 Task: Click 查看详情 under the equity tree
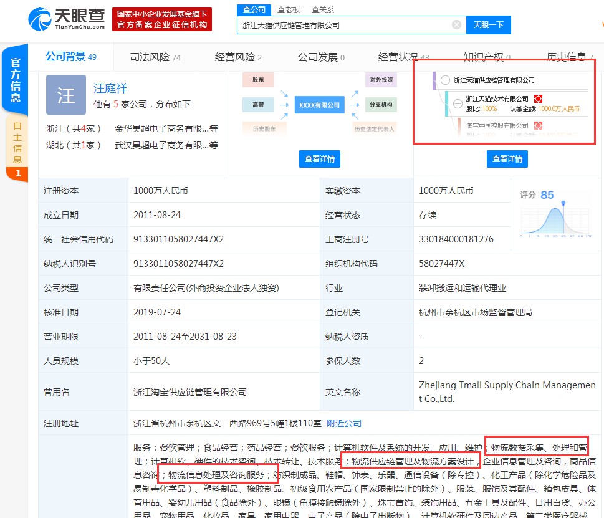507,159
